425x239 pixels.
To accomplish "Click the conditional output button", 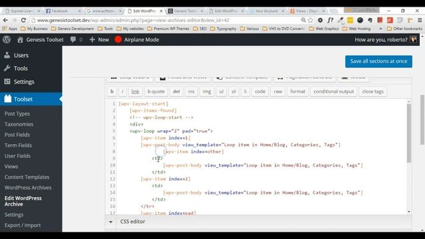I will coord(333,92).
